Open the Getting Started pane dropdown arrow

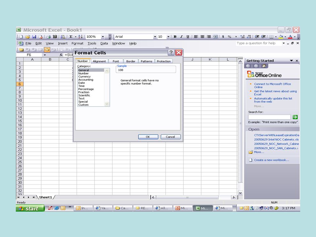click(x=291, y=61)
